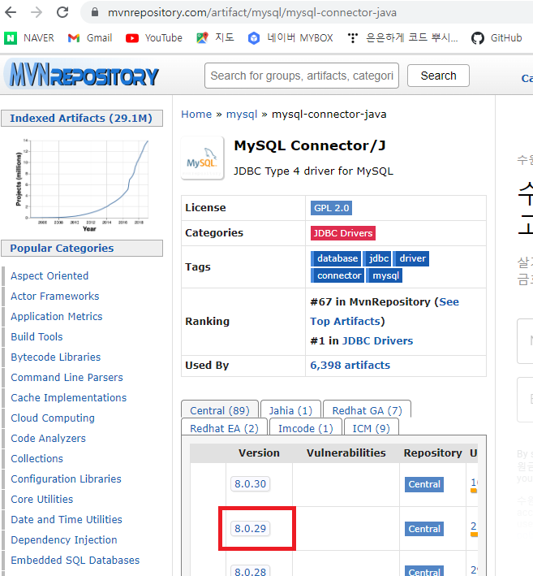
Task: Open the mysql breadcrumb link
Action: coord(242,115)
